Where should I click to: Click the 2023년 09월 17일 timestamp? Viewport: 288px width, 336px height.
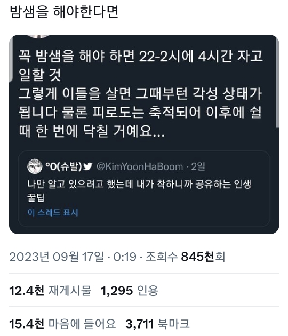click(x=57, y=257)
